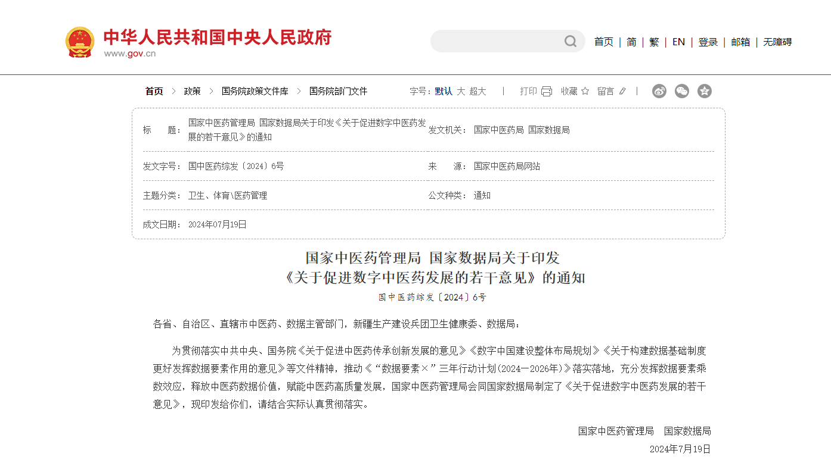Click 公文种类： label in info table

pos(448,195)
